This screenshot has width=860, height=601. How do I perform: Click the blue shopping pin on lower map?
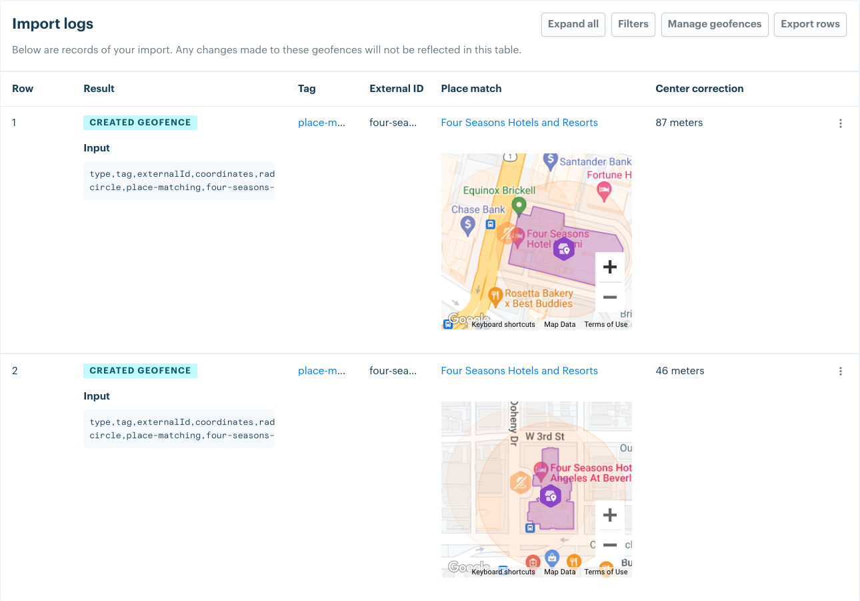click(x=551, y=558)
